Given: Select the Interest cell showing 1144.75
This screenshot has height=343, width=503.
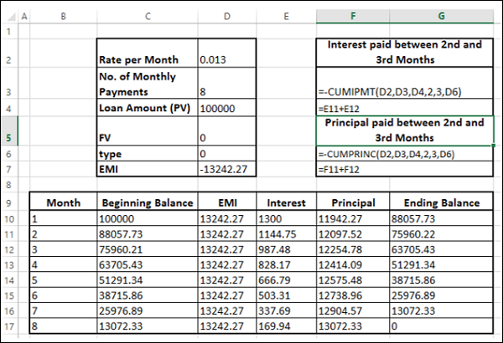Looking at the screenshot, I should point(285,233).
